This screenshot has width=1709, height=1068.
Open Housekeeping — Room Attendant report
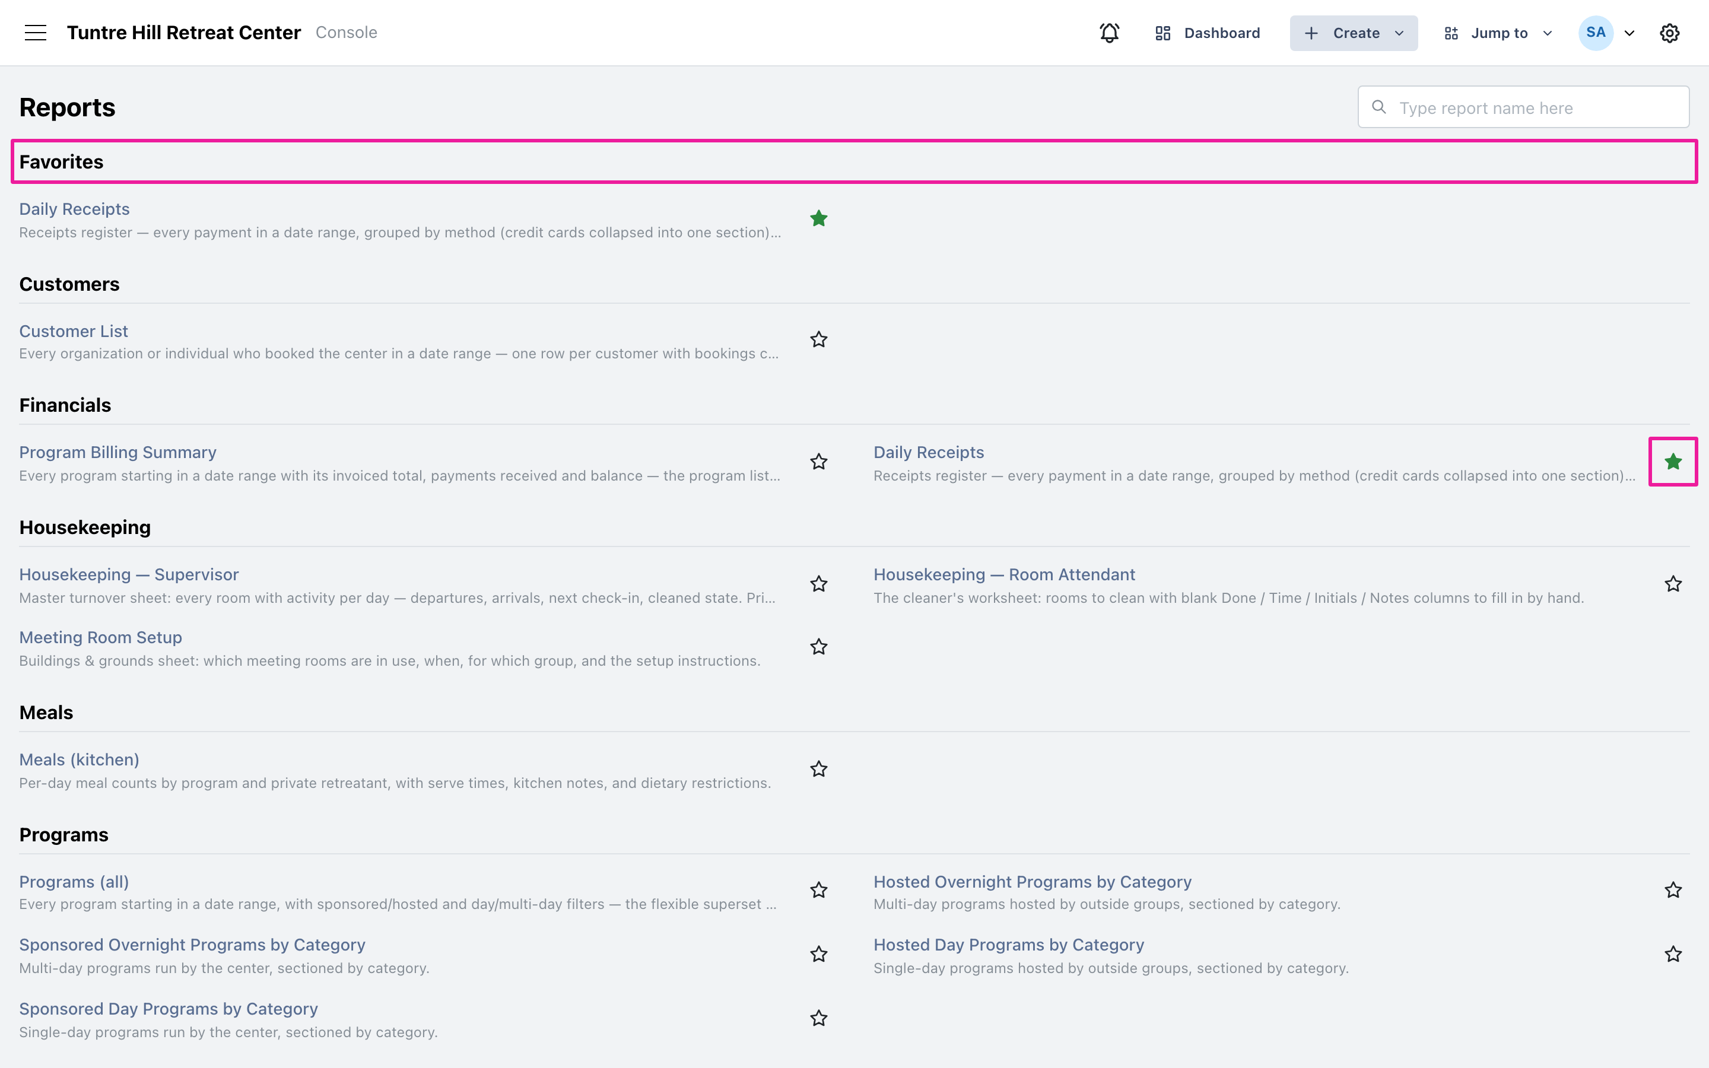coord(1004,574)
